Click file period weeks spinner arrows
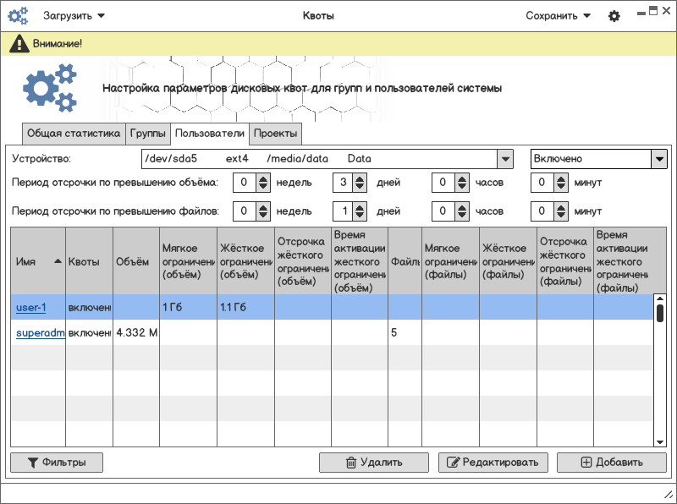677x504 pixels. [262, 211]
